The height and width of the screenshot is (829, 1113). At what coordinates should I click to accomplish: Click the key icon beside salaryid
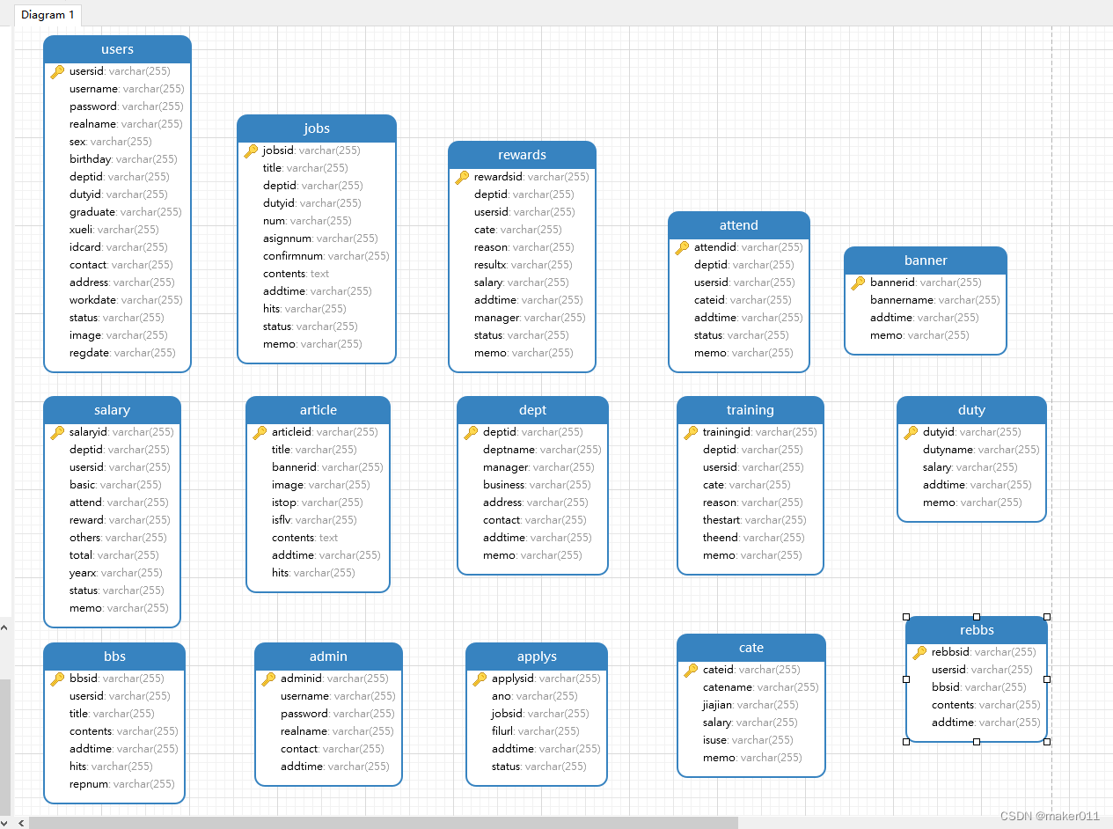[57, 432]
